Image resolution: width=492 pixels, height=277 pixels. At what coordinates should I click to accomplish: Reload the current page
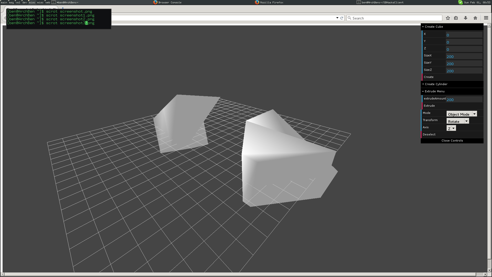coord(342,18)
